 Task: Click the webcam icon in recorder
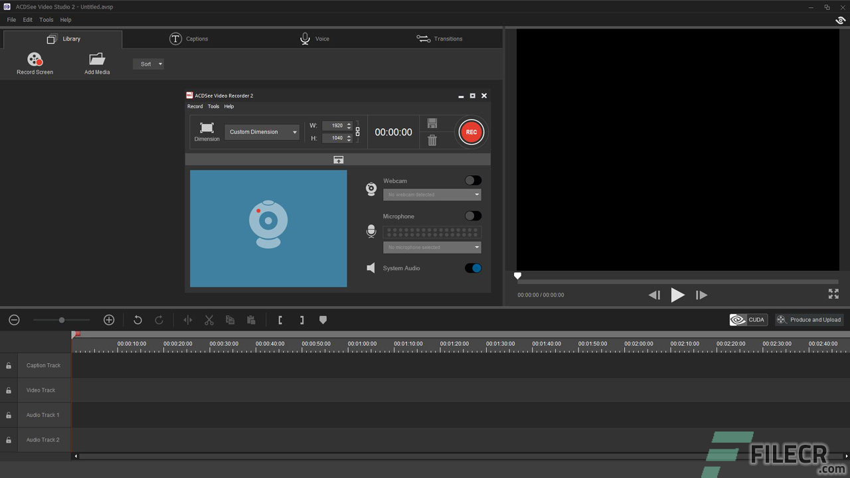point(371,189)
